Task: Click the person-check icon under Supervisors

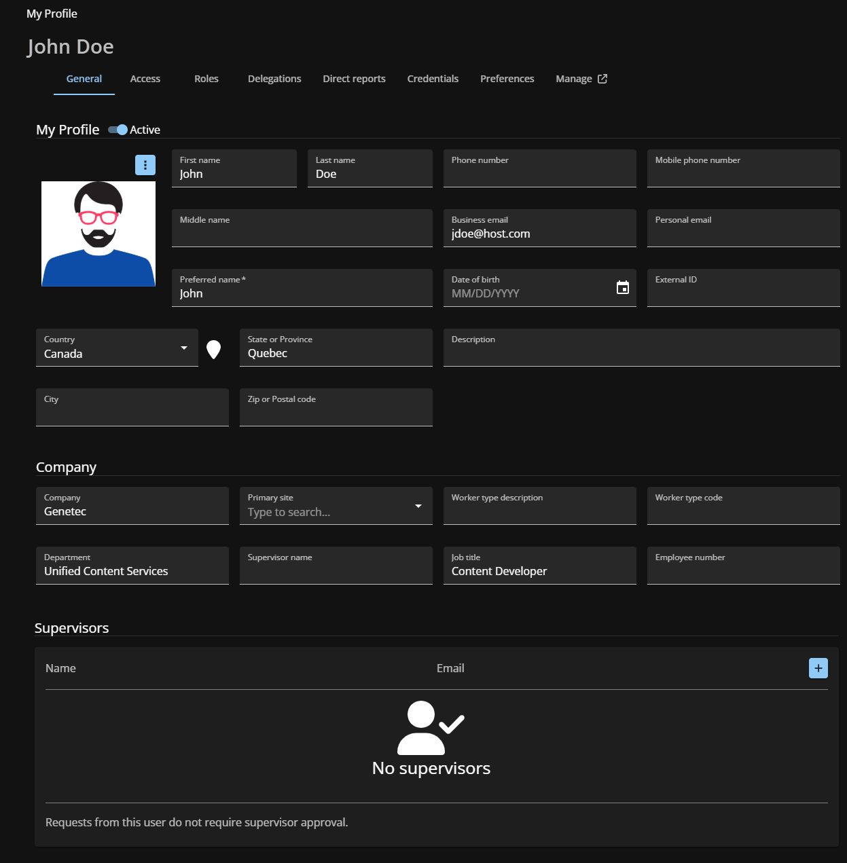Action: tap(431, 729)
